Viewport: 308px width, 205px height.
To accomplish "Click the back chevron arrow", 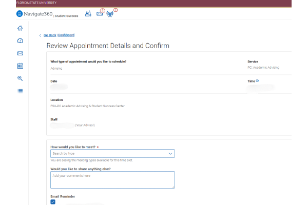I will tap(41, 35).
